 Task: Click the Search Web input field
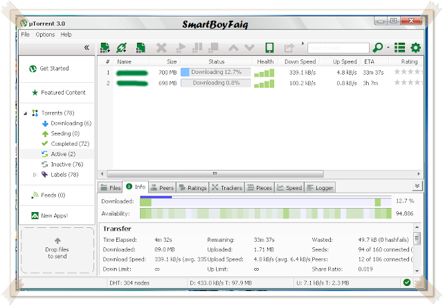click(338, 48)
